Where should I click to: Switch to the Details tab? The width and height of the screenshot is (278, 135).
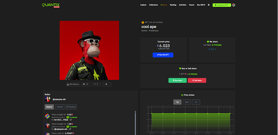(60, 107)
